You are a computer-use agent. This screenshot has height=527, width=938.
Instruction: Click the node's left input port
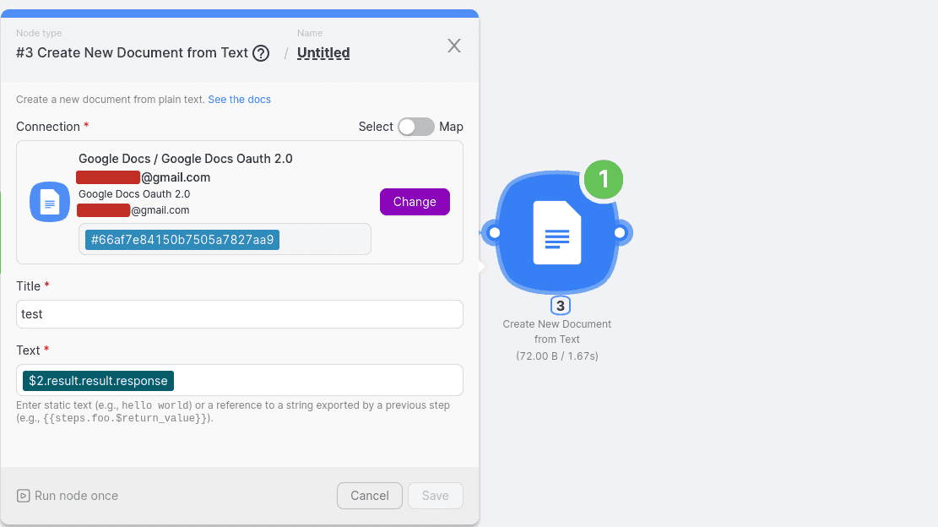(495, 232)
